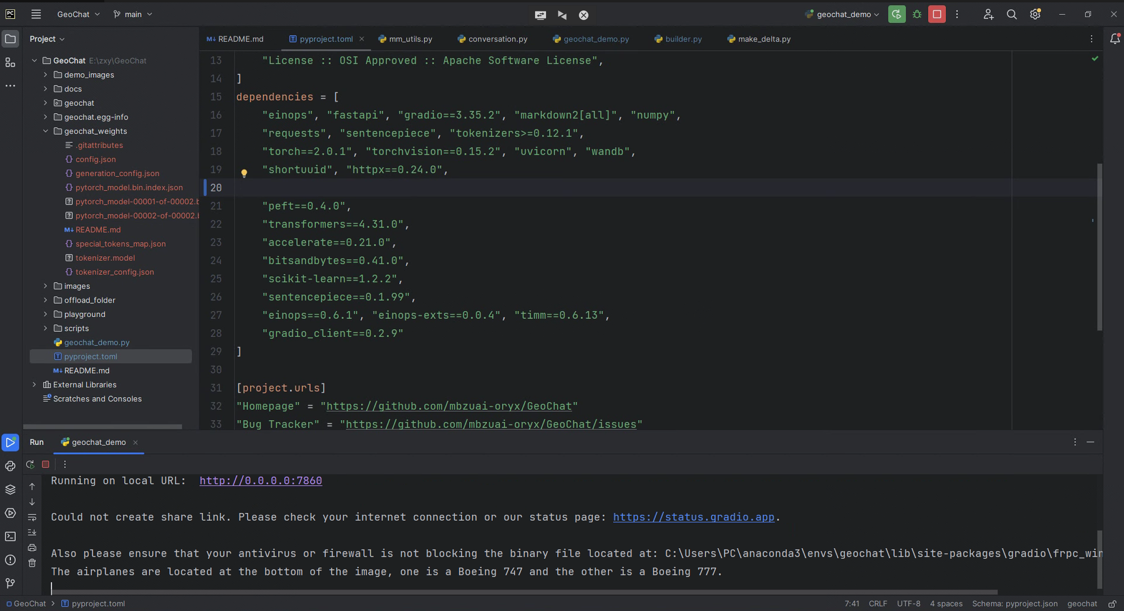Click the Git branch indicator 'main'

tap(132, 13)
